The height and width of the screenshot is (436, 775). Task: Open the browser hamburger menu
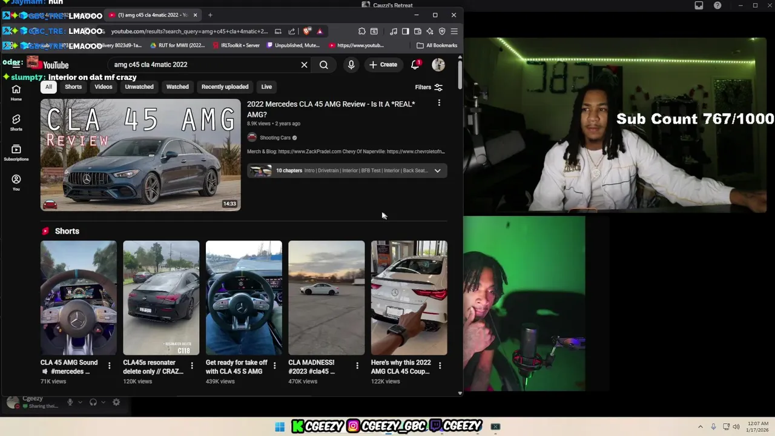pyautogui.click(x=454, y=31)
